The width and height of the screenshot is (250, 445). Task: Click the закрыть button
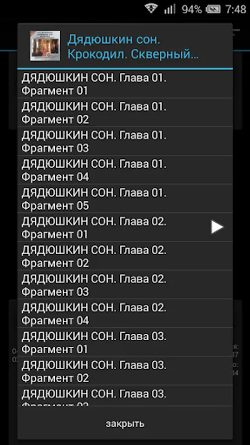point(125,423)
